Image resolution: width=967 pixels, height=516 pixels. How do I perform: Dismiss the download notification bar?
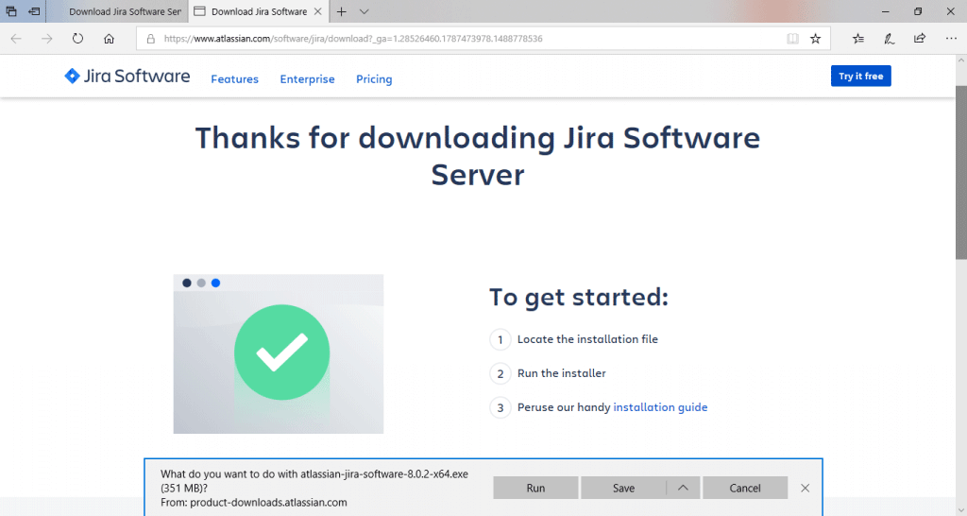point(805,488)
